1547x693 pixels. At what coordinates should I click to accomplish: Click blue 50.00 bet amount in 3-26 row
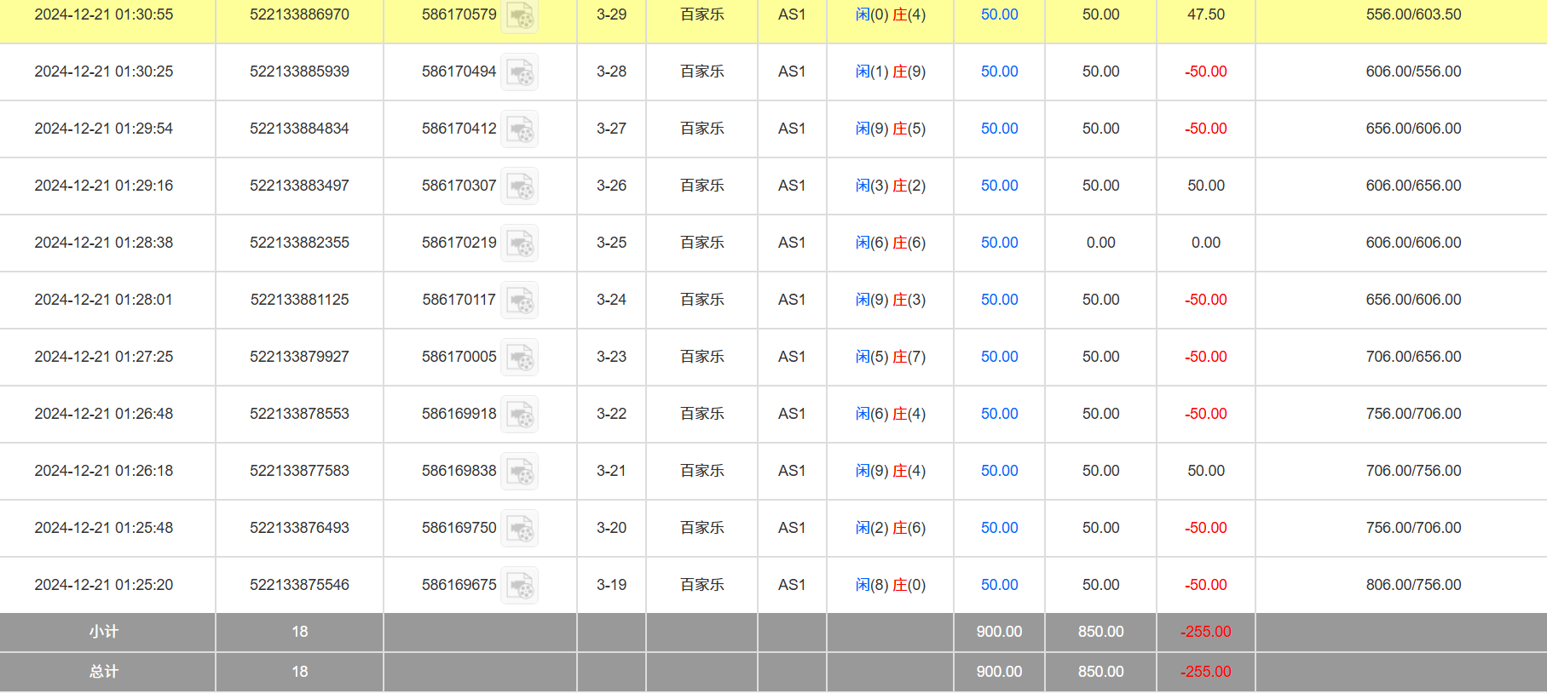coord(999,186)
